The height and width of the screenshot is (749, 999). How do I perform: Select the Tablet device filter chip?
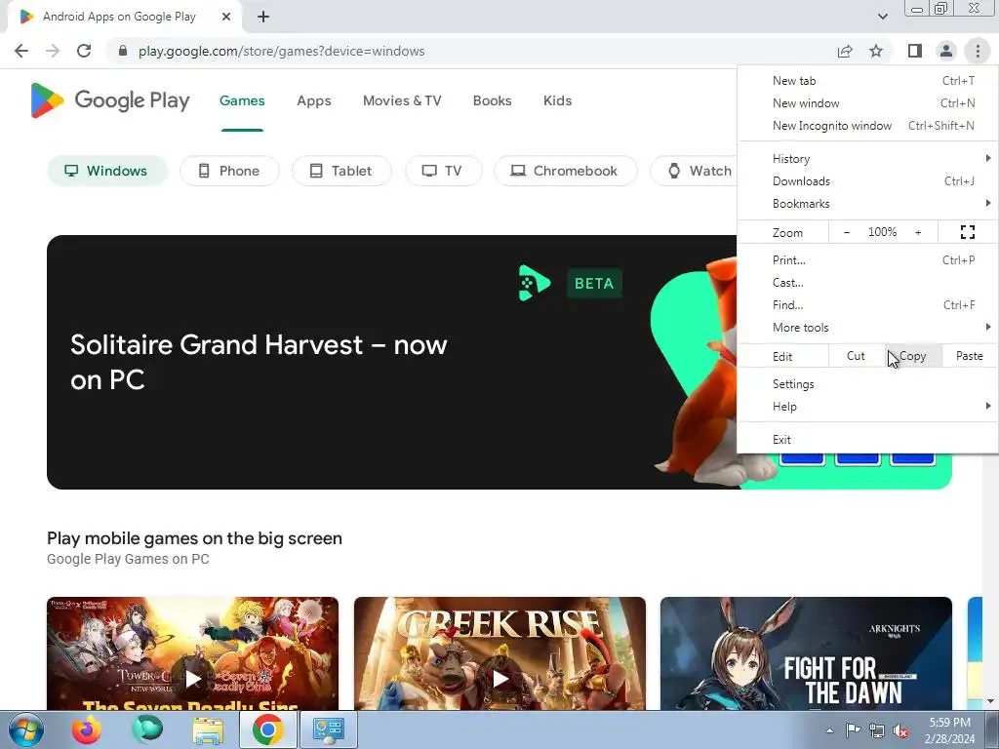(341, 171)
